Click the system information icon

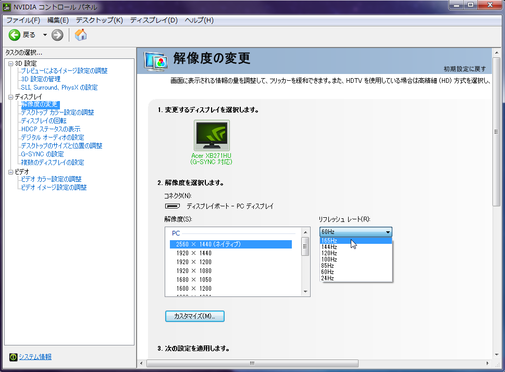[x=13, y=357]
